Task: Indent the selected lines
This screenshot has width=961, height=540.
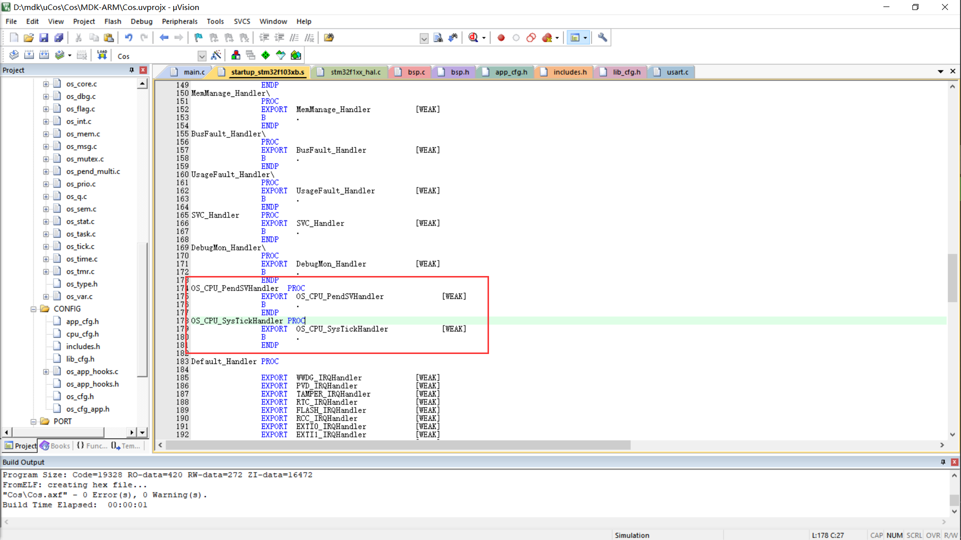Action: click(x=264, y=37)
